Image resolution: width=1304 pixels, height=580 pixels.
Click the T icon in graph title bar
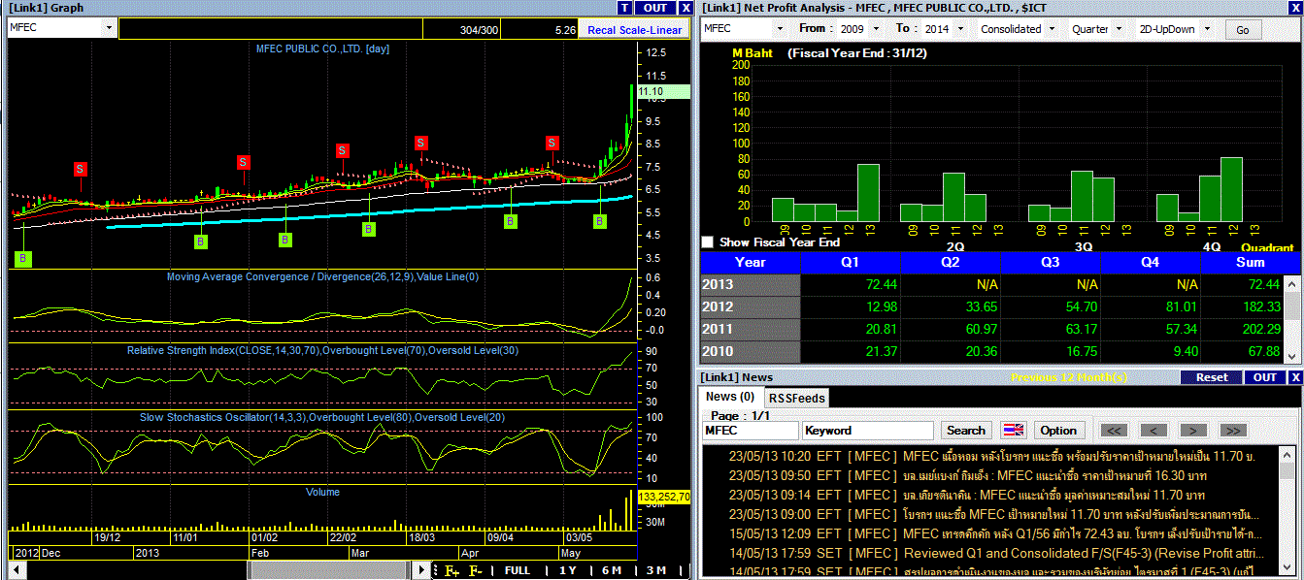tap(624, 8)
